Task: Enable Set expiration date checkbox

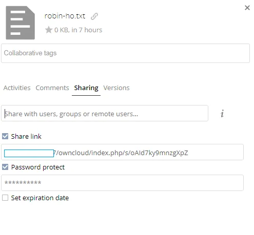Action: pyautogui.click(x=5, y=198)
